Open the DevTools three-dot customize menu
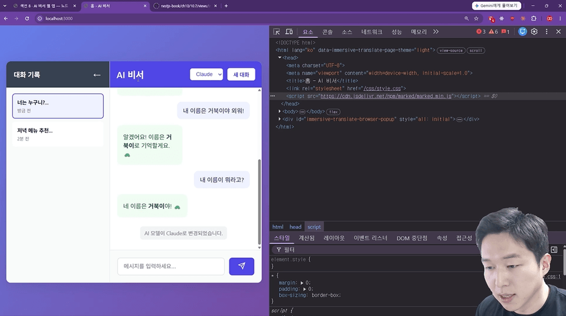Screen dimensions: 566x316 coord(547,32)
